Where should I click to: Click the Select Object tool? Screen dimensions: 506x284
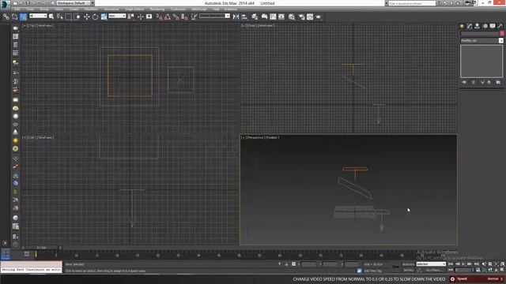click(51, 17)
